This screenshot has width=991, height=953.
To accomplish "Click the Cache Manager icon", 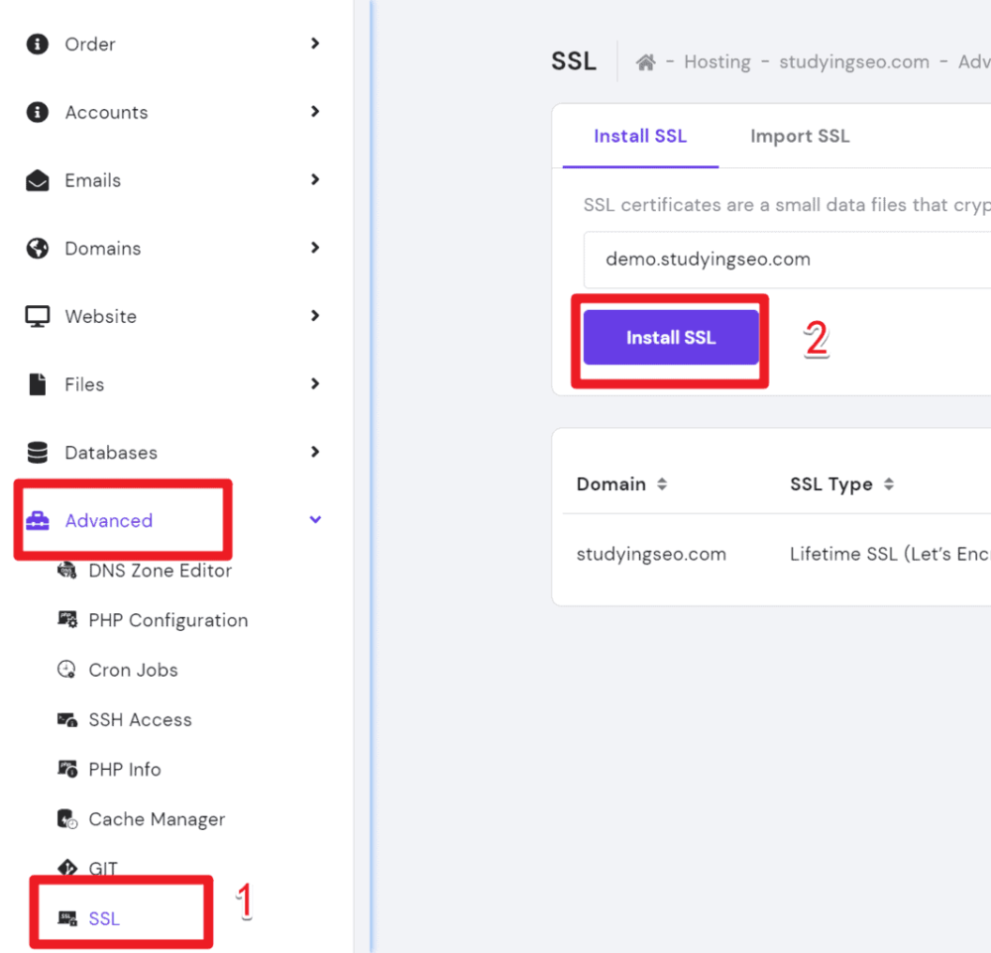I will [x=67, y=819].
